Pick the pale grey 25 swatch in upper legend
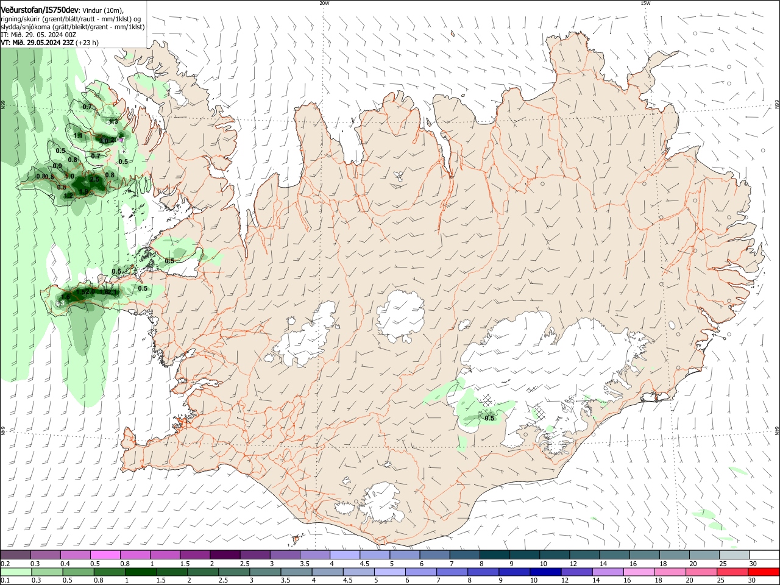Image resolution: width=780 pixels, height=585 pixels. click(734, 555)
